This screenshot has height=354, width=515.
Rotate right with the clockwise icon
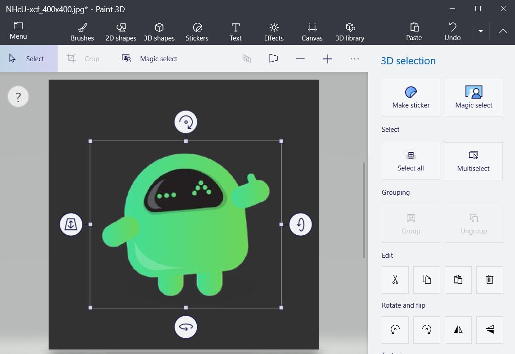(x=427, y=330)
